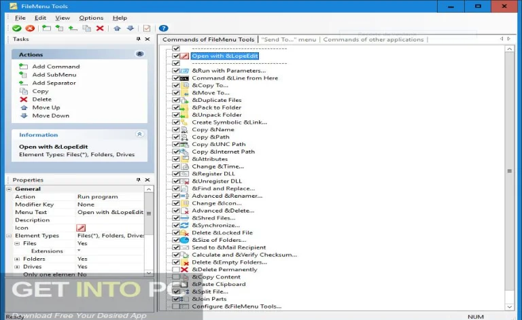522x320 pixels.
Task: Uncheck the Advanced Renamer checkbox
Action: click(176, 196)
